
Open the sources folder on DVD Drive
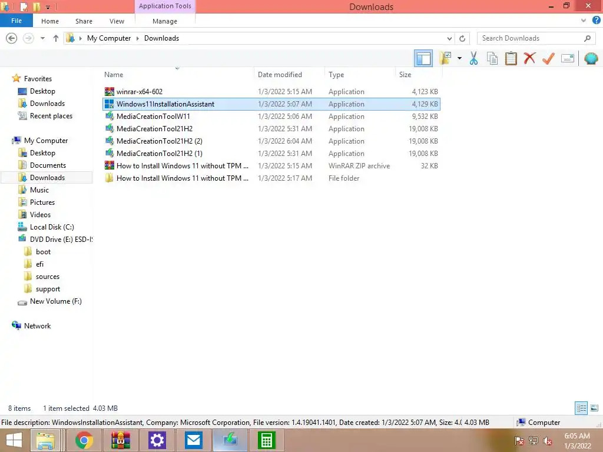47,277
